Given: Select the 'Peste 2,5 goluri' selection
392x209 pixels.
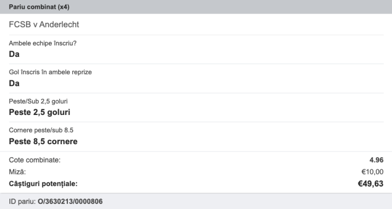Looking at the screenshot, I should tap(40, 112).
